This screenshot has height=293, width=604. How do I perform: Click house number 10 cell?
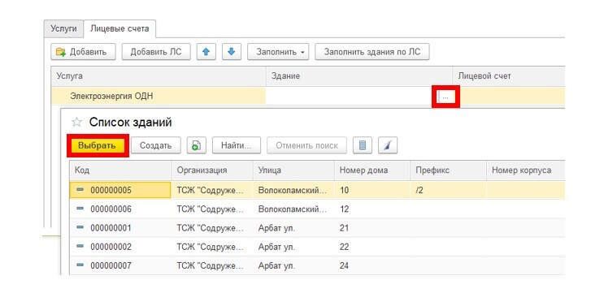click(372, 190)
